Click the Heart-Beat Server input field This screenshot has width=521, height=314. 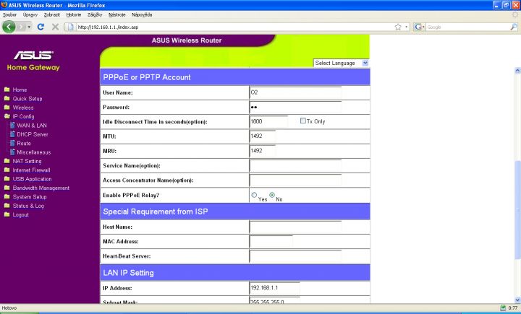295,256
